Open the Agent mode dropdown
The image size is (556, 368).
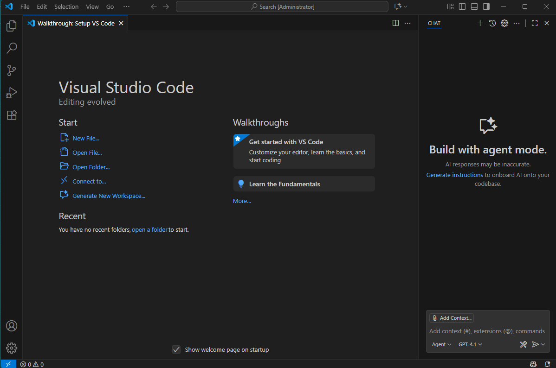[x=441, y=344]
